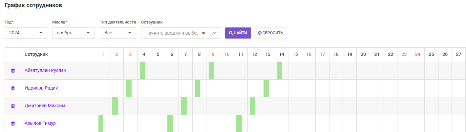Click the trash icon for Азылов Тимур
This screenshot has height=132, width=466.
[x=13, y=124]
